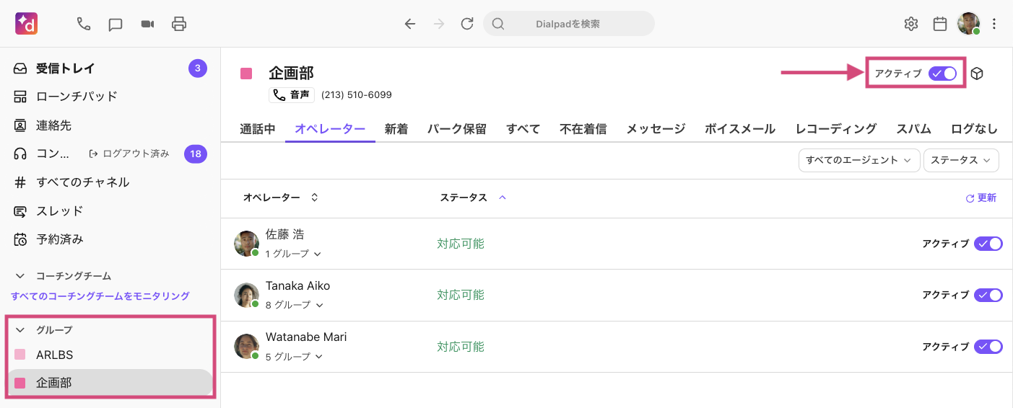Click the cube icon beside active toggle
The width and height of the screenshot is (1013, 408).
coord(977,74)
